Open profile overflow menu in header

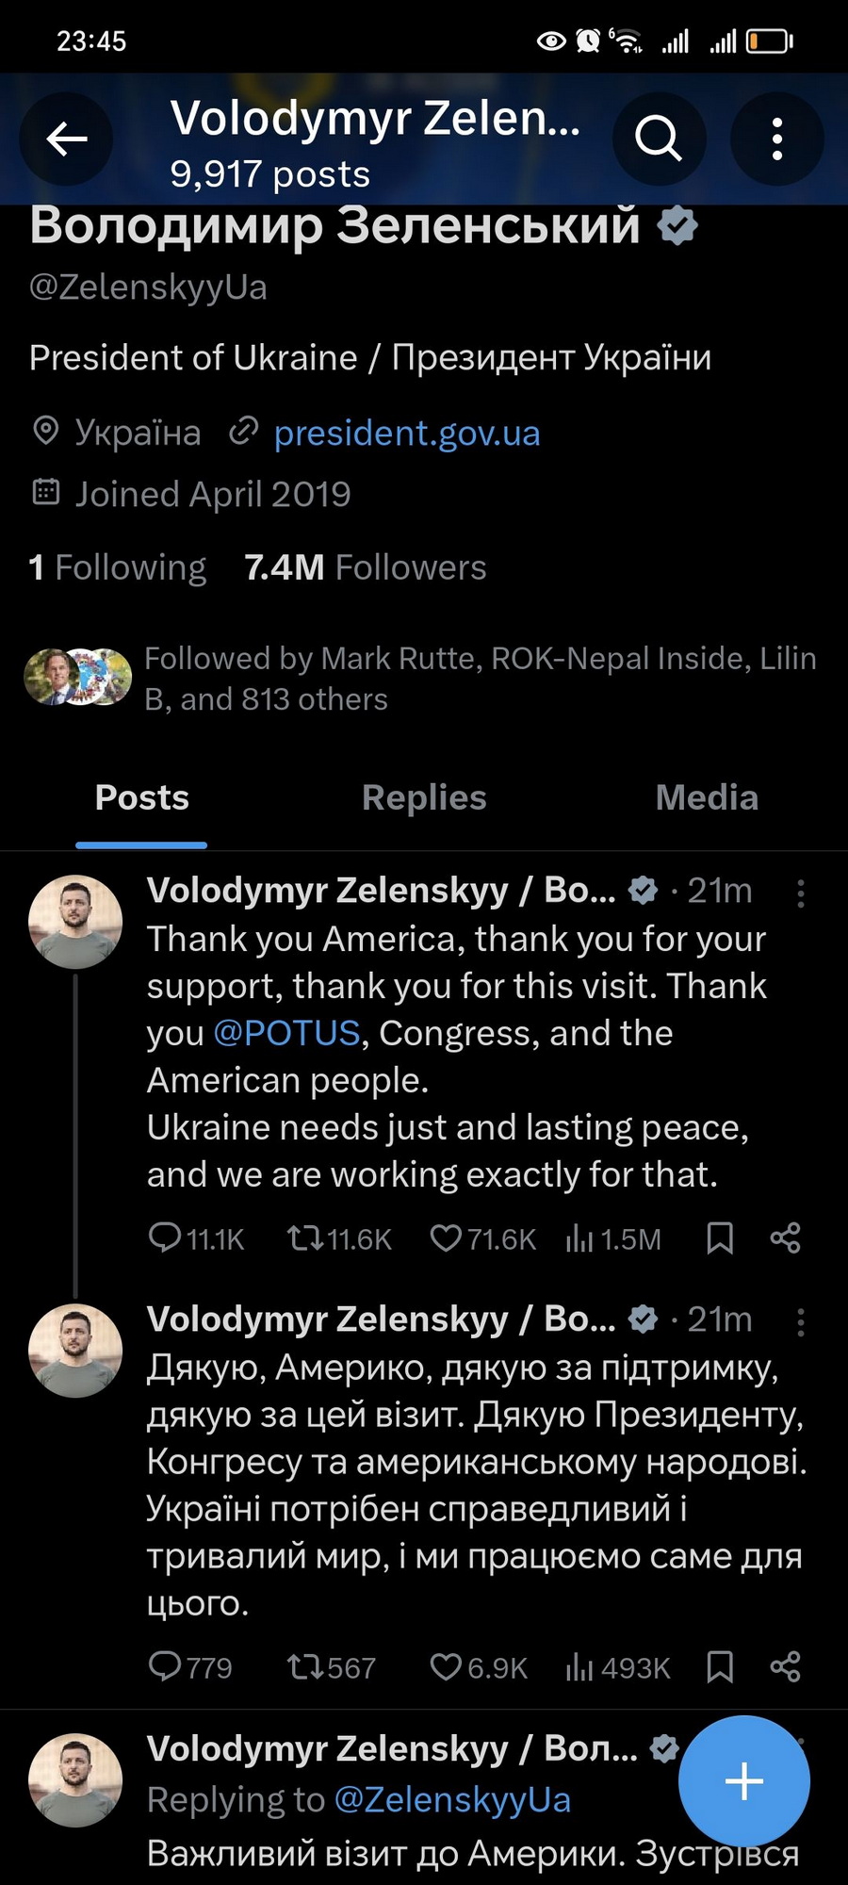[776, 139]
